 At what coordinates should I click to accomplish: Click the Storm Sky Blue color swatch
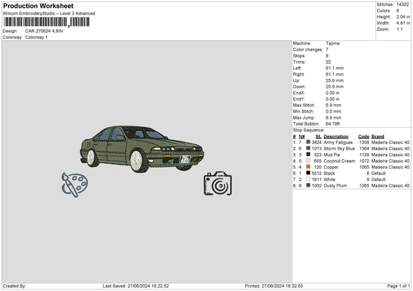308,148
